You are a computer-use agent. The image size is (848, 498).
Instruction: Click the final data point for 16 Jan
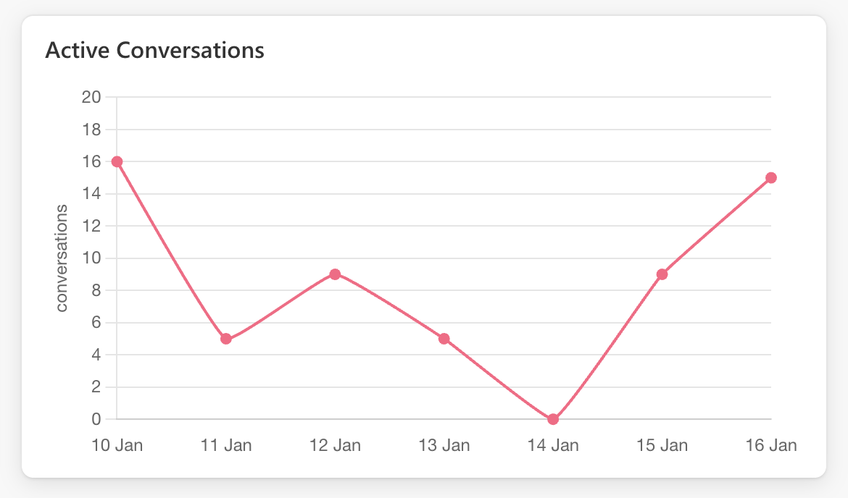click(x=771, y=177)
